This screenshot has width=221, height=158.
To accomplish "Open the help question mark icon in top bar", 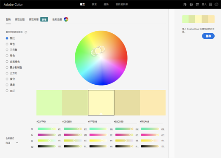I will pos(191,5).
